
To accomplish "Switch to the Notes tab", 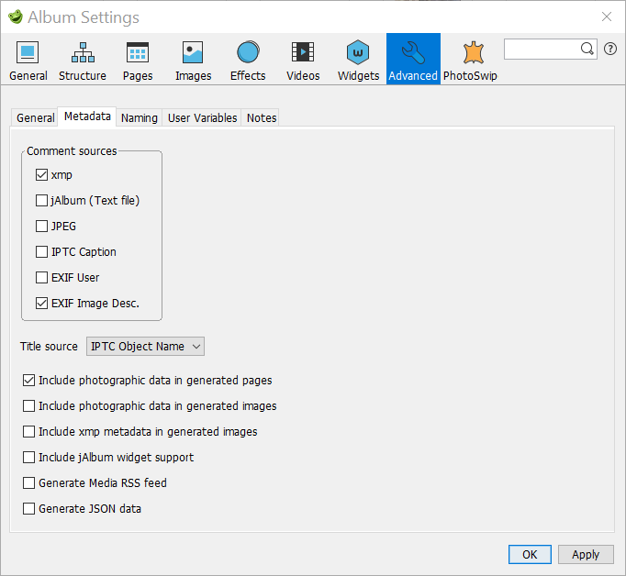I will tap(262, 117).
